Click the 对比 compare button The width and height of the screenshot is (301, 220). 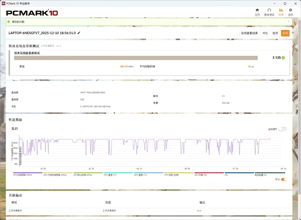pyautogui.click(x=265, y=33)
